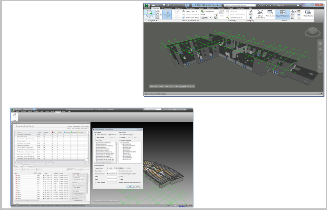This screenshot has height=210, width=327.
Task: Click the favorites star icon in title bar
Action: click(x=270, y=5)
